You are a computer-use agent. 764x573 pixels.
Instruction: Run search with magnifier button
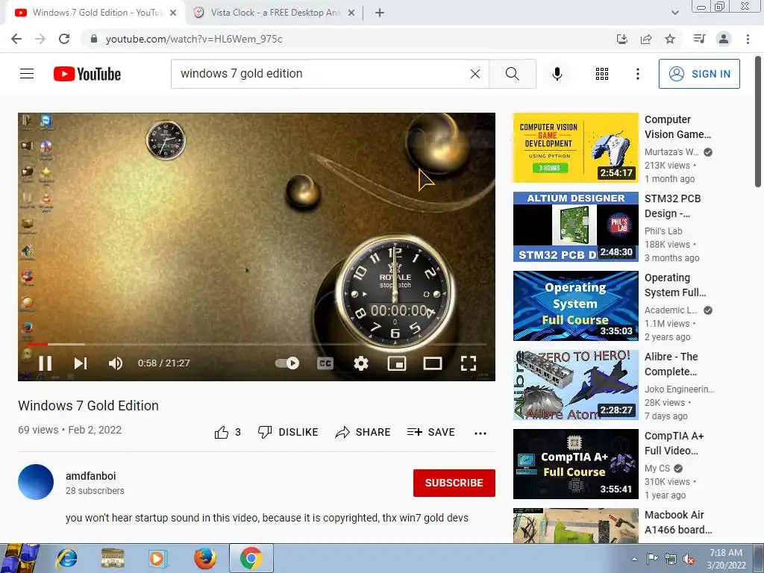coord(512,74)
